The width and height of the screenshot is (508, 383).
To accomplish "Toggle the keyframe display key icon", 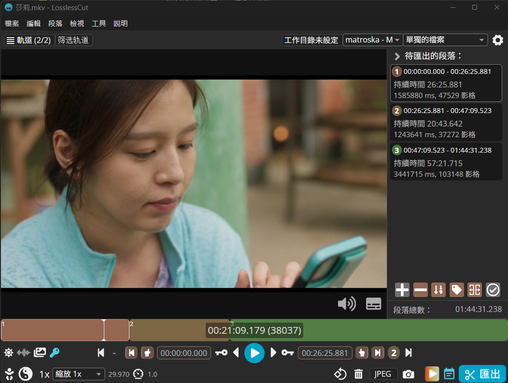I will (x=55, y=353).
